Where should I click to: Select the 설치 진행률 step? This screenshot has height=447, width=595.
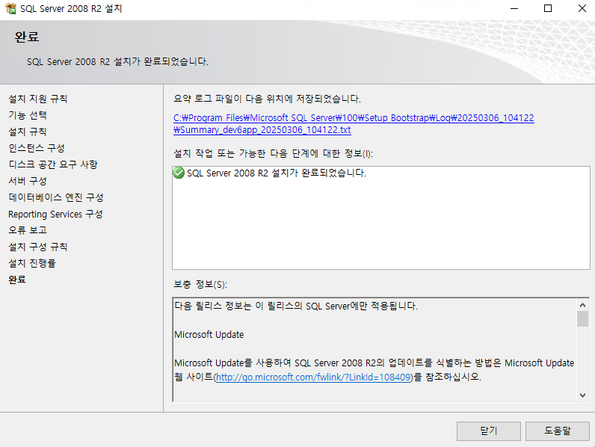pos(32,263)
